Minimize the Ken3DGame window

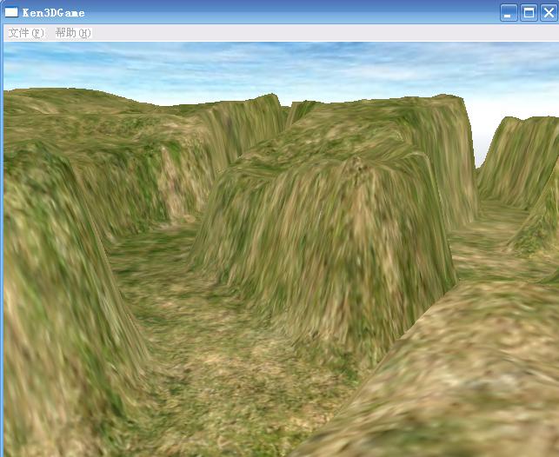509,13
